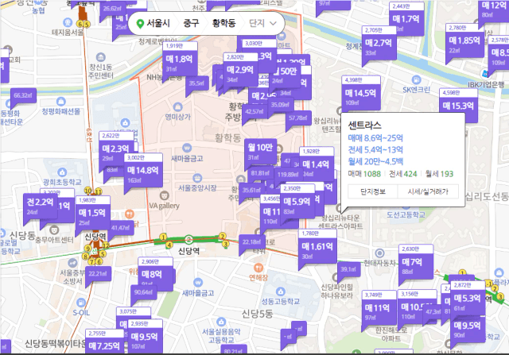
Task: Select the 매 1.85억 22㎡ marker
Action: click(464, 41)
